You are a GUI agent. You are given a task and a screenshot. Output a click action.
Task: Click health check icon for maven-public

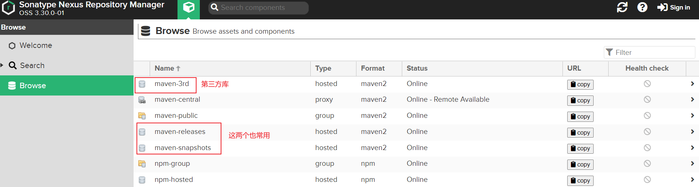tap(647, 116)
